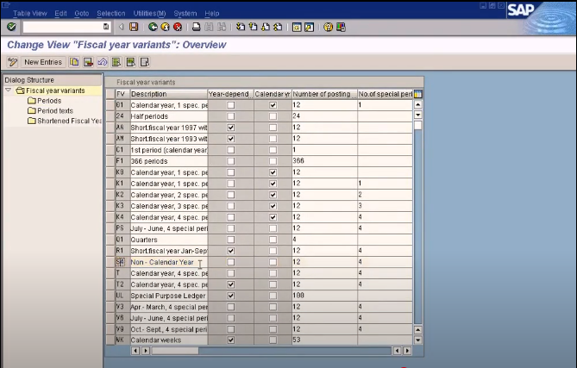The width and height of the screenshot is (577, 368).
Task: Toggle Year-dependent checkbox for variant 01
Action: [x=231, y=105]
